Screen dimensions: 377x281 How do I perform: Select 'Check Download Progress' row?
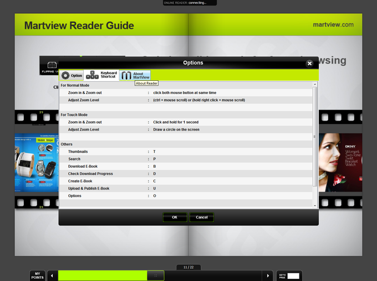(x=186, y=174)
